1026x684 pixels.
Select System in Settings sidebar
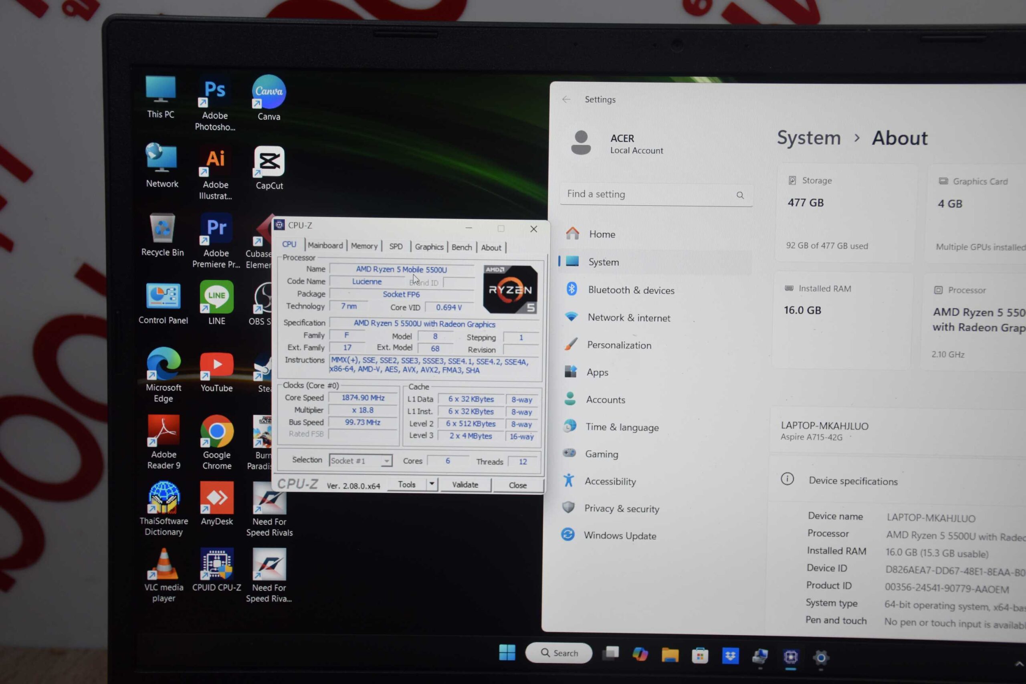[654, 262]
